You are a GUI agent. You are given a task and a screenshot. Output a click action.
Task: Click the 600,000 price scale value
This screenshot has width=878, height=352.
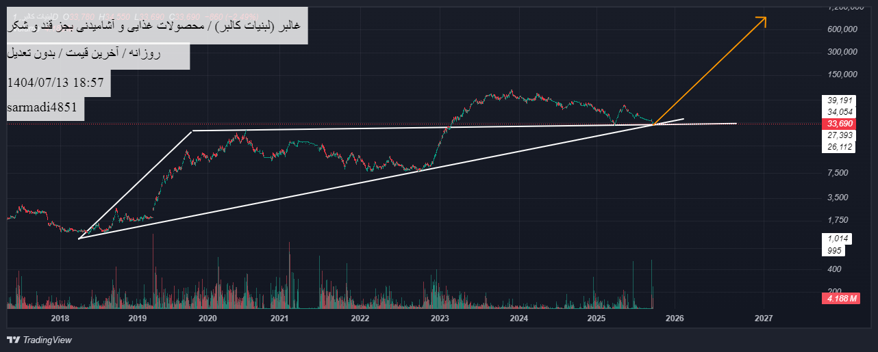[x=842, y=29]
